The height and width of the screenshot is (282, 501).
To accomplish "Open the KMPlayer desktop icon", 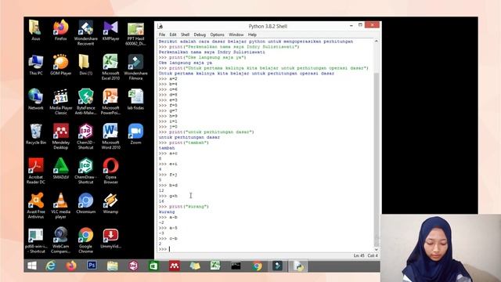I will [110, 30].
